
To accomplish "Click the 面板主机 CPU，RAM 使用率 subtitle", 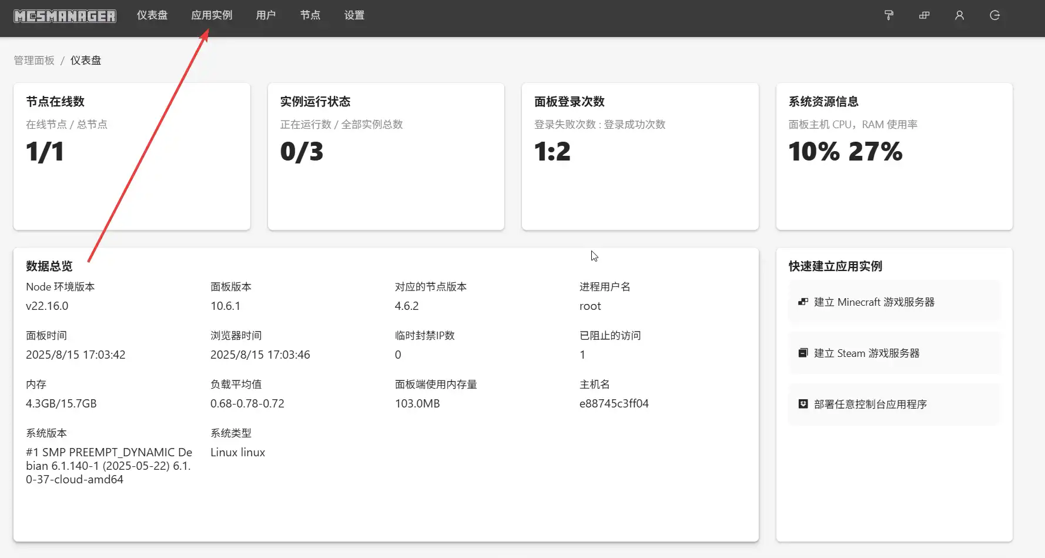I will (853, 124).
